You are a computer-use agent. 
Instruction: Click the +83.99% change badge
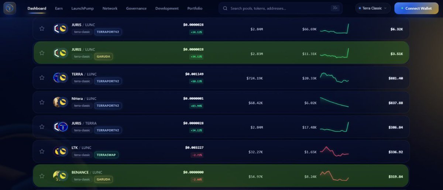pos(196,106)
